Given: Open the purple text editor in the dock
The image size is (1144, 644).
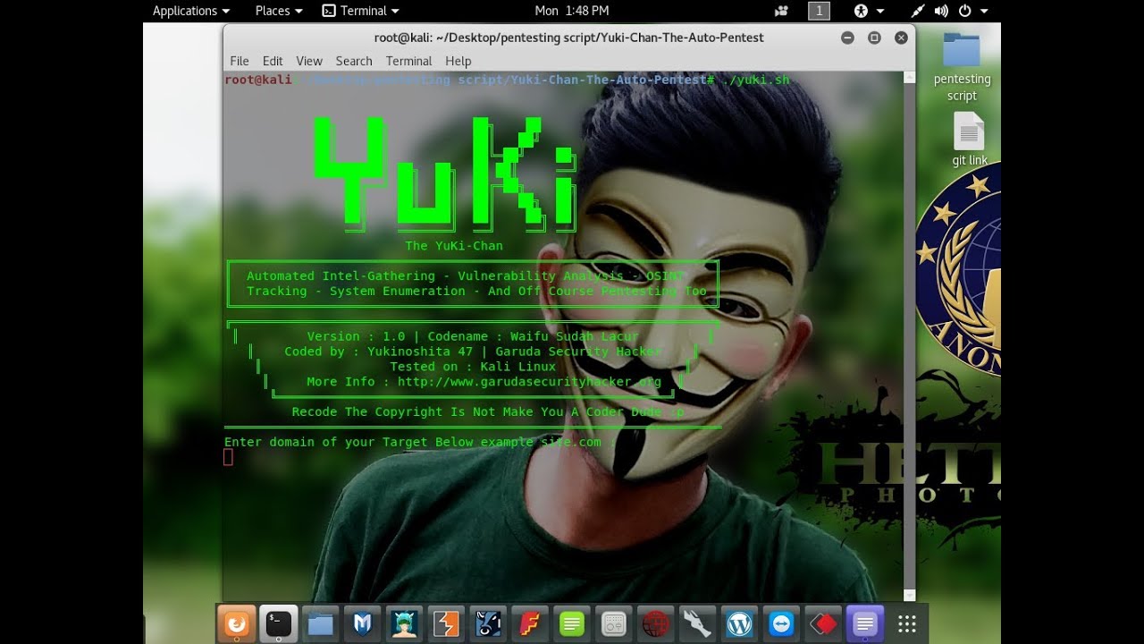Looking at the screenshot, I should (x=865, y=623).
